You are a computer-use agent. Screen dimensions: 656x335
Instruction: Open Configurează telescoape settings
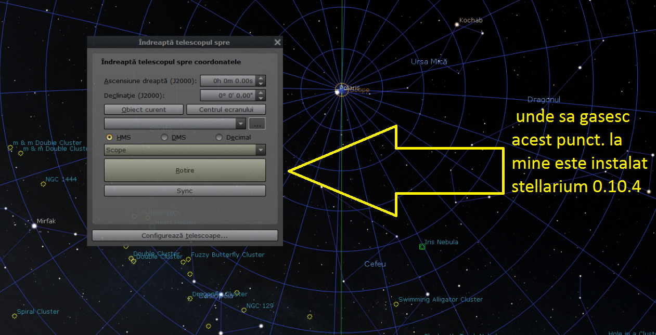point(185,235)
